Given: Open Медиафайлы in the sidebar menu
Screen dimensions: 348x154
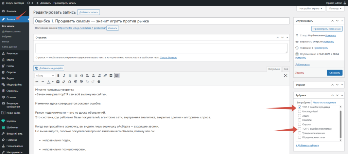Looking at the screenshot, I should pyautogui.click(x=14, y=85).
